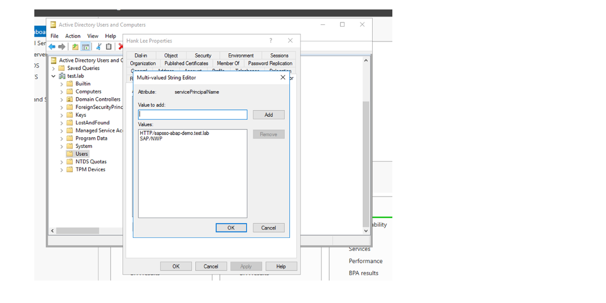Close the Multi-valued String Editor dialog
This screenshot has width=606, height=303.
click(x=282, y=78)
